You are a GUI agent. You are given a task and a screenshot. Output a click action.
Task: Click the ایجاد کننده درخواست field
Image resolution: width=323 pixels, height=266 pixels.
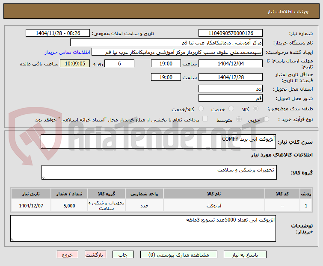coord(177,52)
